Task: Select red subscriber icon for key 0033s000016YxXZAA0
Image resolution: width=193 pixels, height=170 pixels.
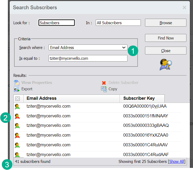Action: (x=17, y=136)
